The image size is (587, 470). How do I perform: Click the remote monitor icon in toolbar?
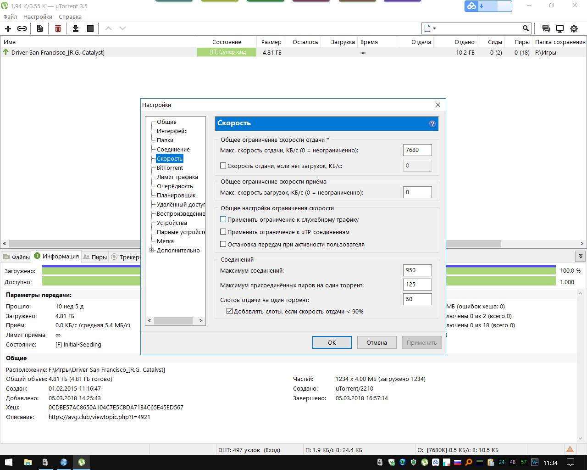coord(560,28)
